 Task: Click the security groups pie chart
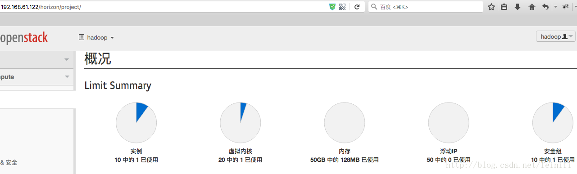(553, 122)
